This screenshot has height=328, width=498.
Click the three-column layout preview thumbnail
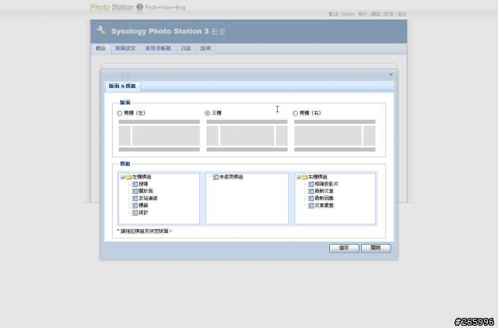(247, 136)
